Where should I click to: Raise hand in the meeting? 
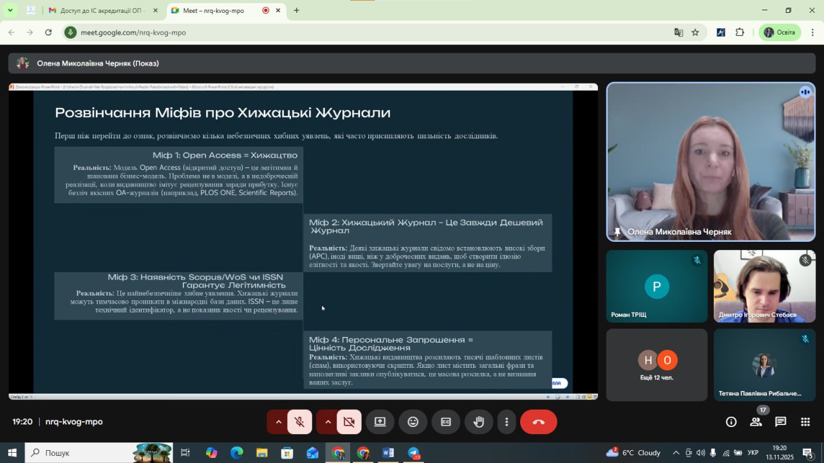click(478, 422)
